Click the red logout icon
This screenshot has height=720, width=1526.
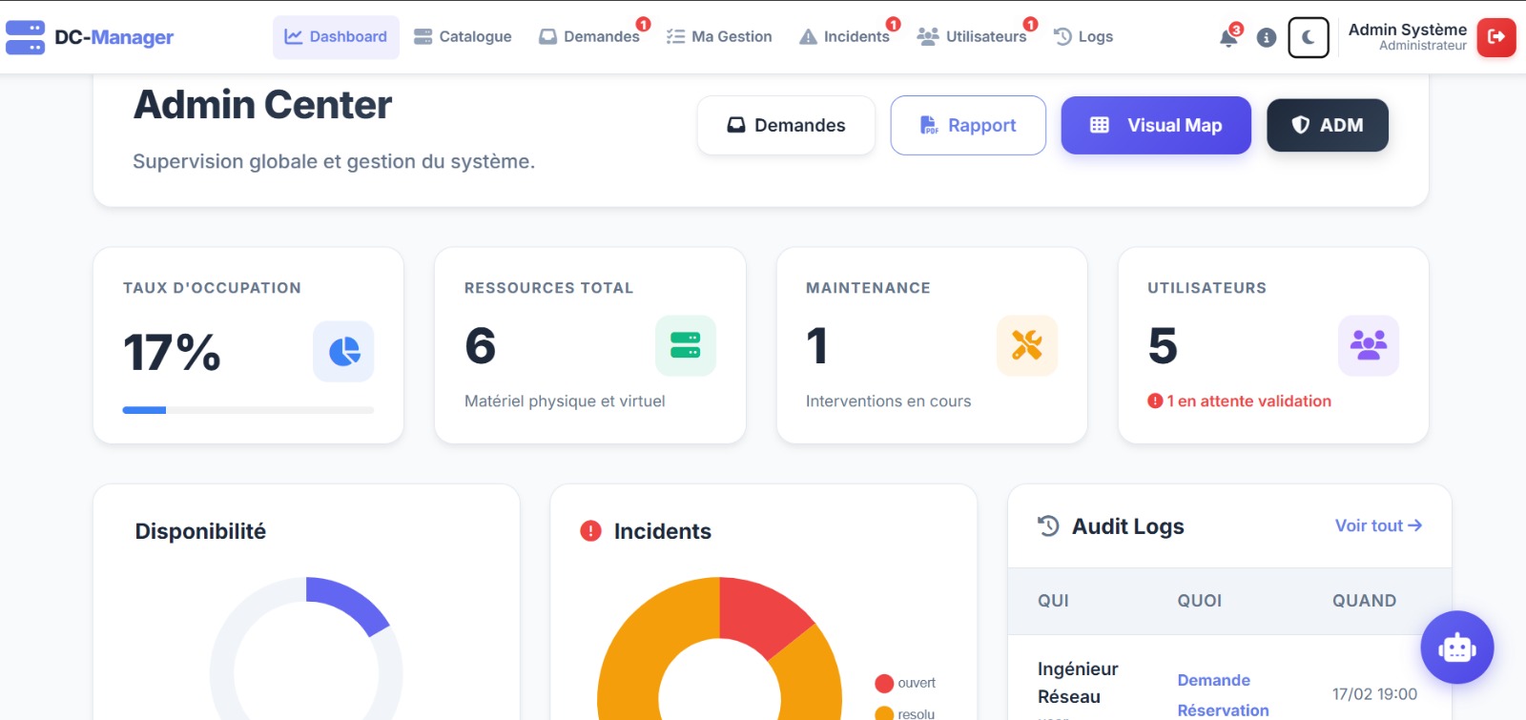(x=1495, y=37)
